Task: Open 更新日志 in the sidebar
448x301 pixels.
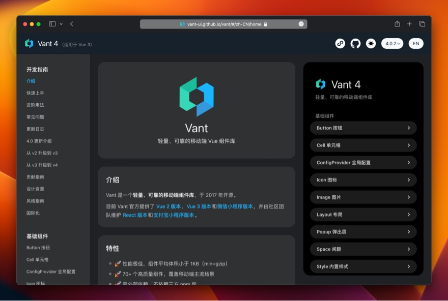Action: coord(35,129)
